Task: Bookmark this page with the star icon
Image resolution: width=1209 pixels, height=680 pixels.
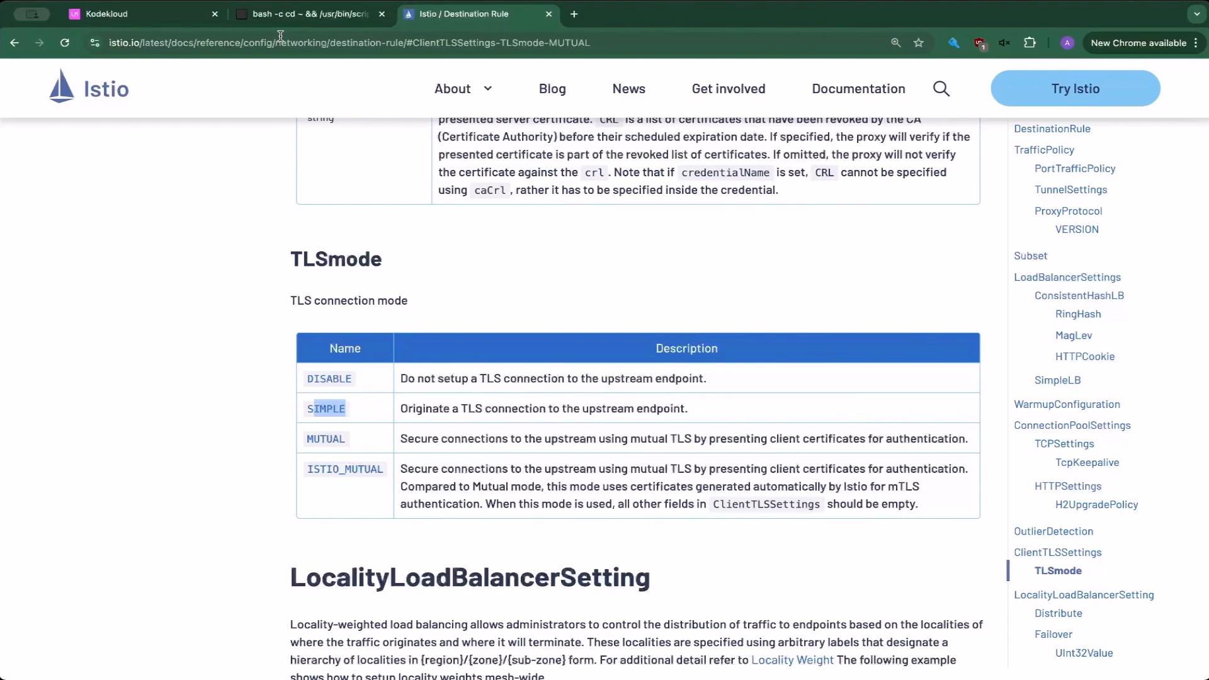Action: pyautogui.click(x=919, y=43)
